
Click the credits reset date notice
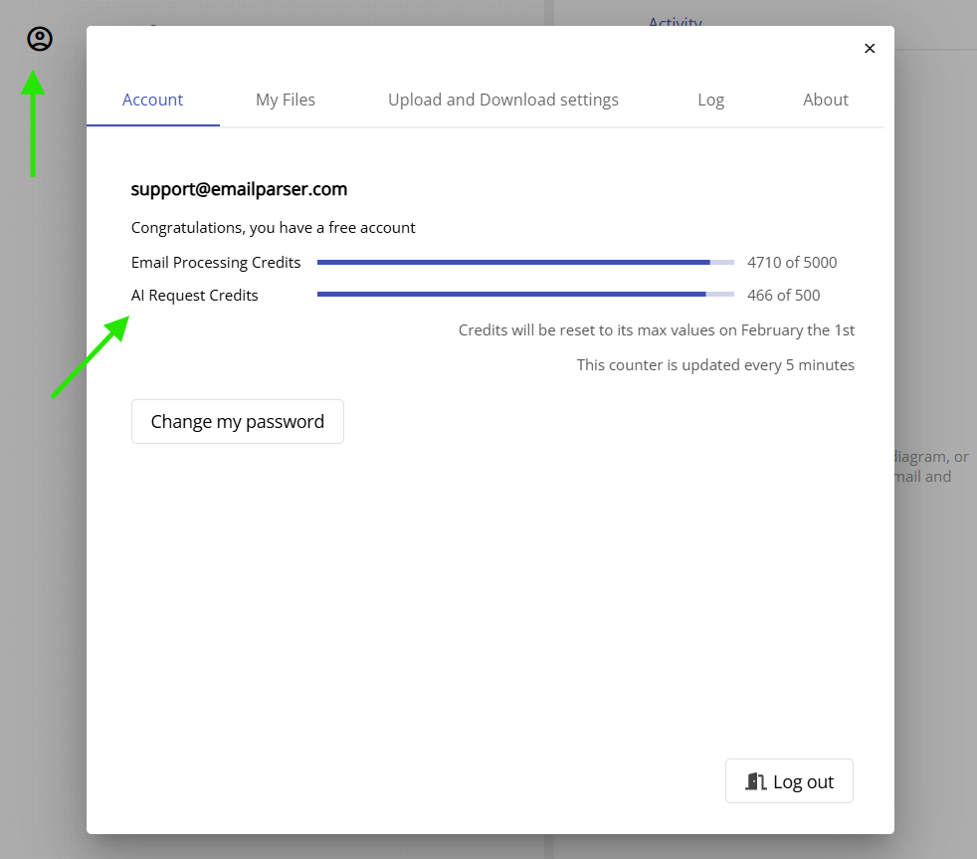[656, 329]
